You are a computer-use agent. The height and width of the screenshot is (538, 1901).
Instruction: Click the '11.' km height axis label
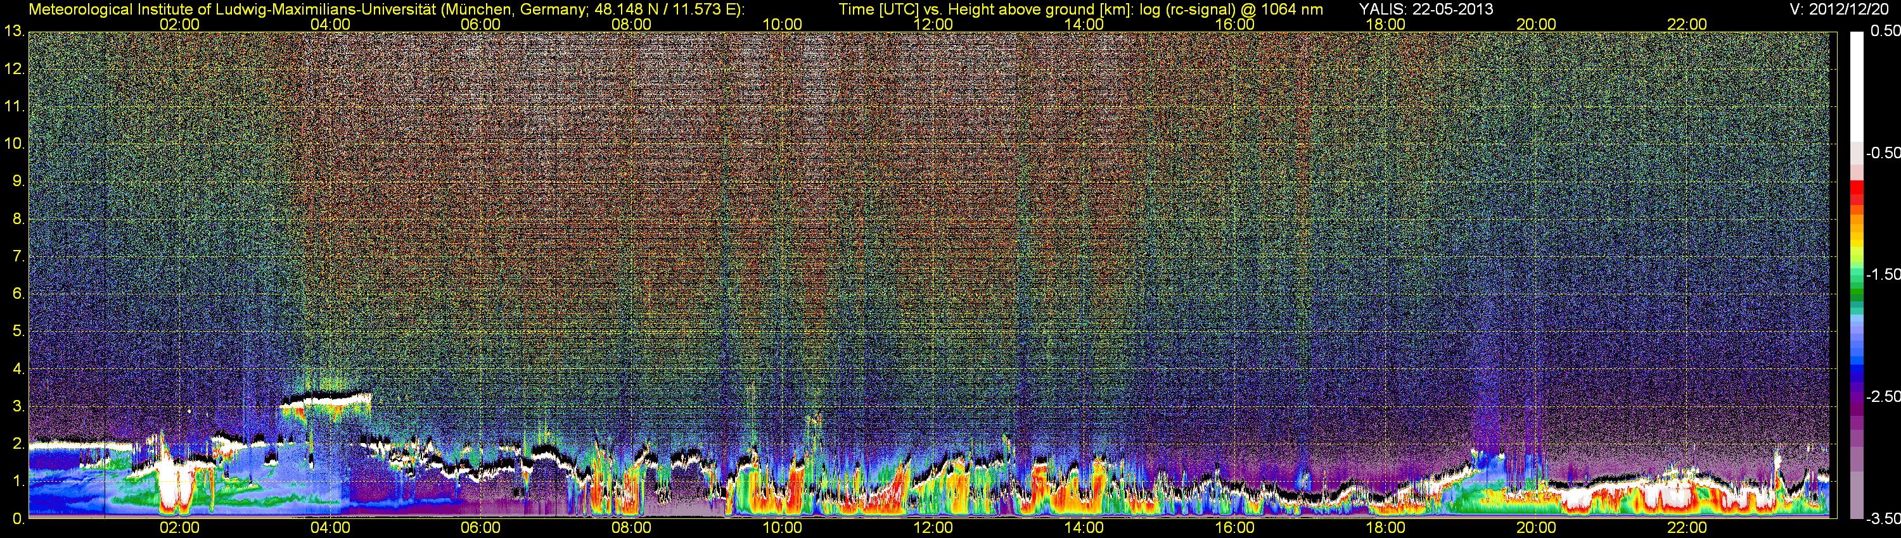coord(14,107)
